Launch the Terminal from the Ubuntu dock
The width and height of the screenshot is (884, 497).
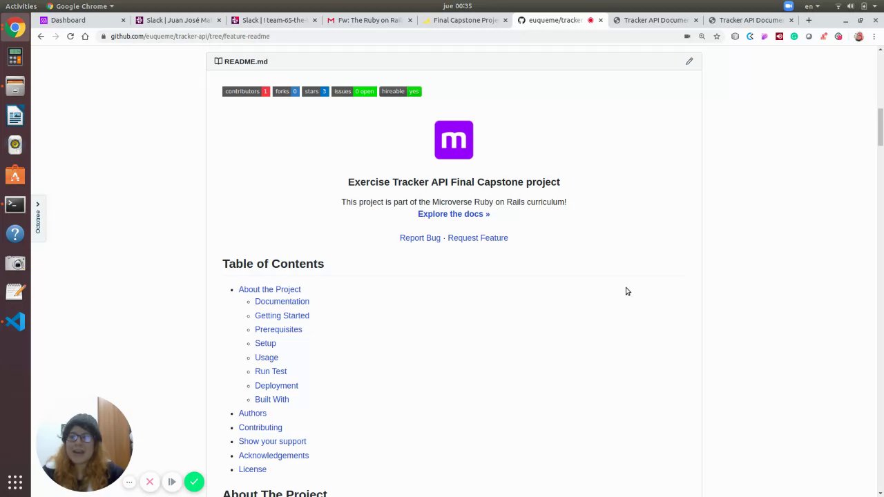15,205
